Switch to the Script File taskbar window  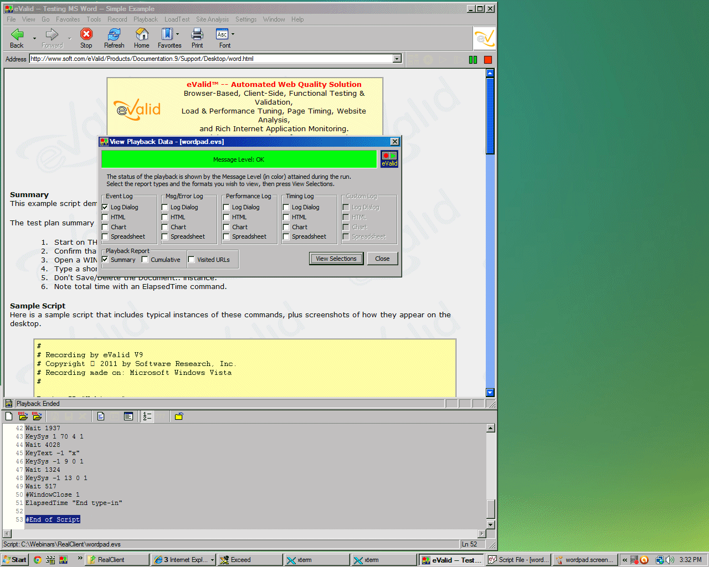click(518, 560)
